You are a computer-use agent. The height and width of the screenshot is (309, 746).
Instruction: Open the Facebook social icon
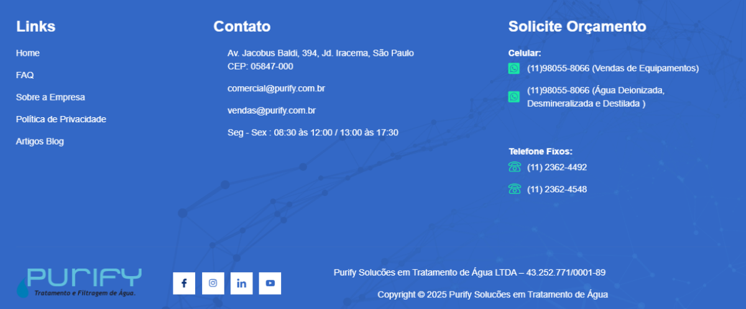point(184,283)
